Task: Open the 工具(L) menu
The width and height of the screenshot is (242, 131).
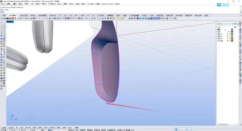Action: [x=65, y=4]
